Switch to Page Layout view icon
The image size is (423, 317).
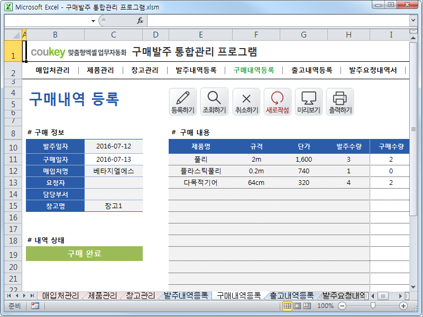point(297,306)
